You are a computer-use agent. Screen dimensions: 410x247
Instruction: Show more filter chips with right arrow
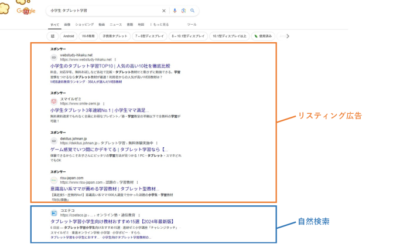pyautogui.click(x=288, y=36)
